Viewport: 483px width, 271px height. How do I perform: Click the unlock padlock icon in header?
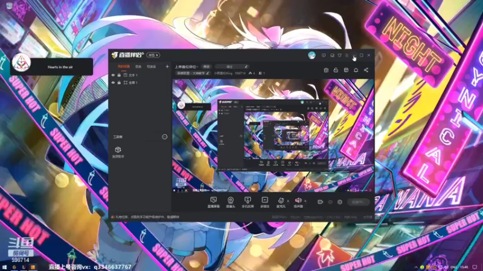336,70
